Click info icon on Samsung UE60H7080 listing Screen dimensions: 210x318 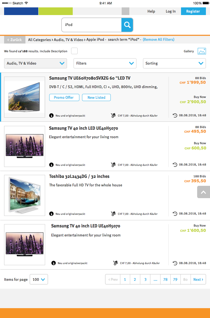(x=51, y=115)
